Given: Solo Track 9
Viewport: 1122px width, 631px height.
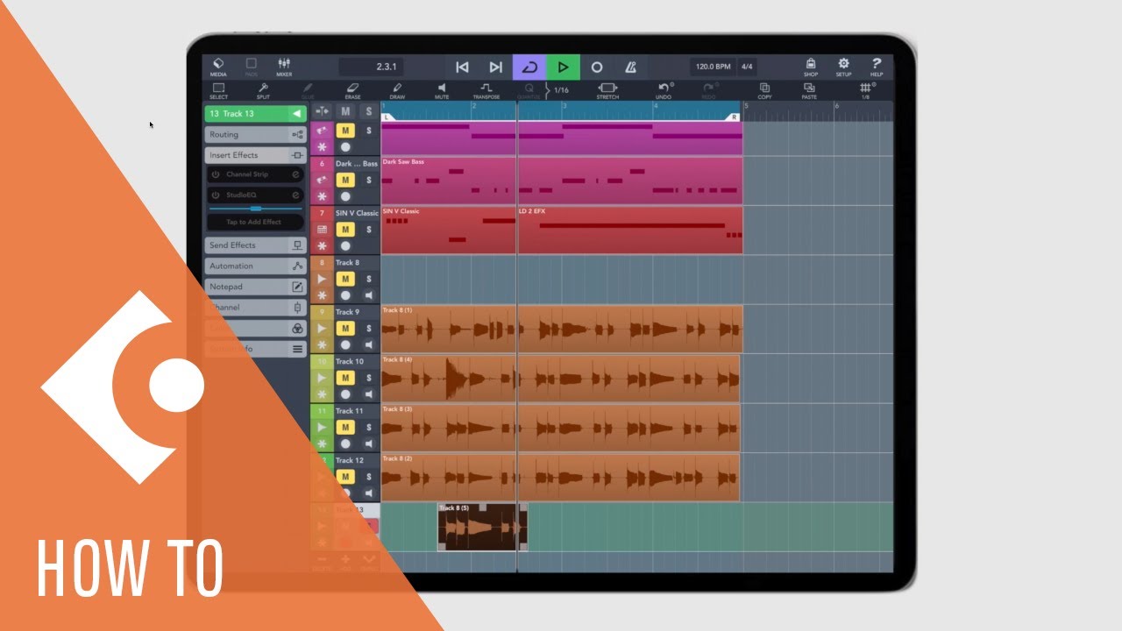Looking at the screenshot, I should [x=369, y=329].
